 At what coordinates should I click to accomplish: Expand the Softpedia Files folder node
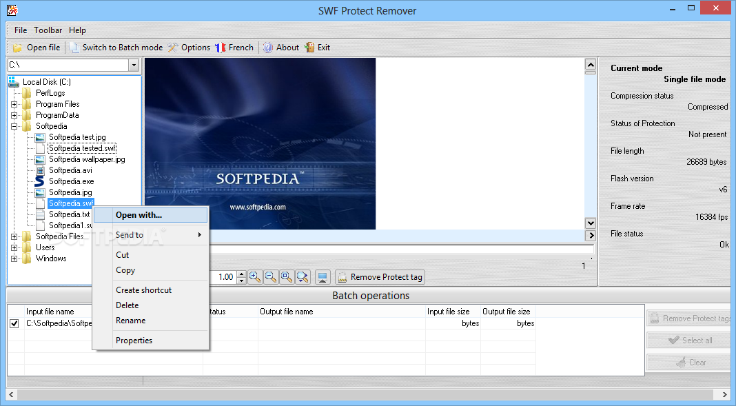(14, 236)
